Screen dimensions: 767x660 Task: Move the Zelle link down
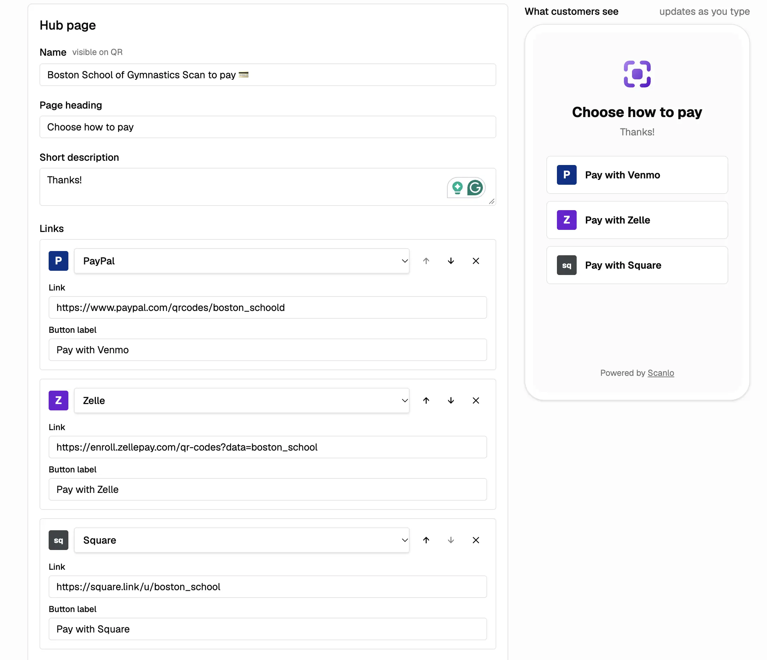coord(451,401)
